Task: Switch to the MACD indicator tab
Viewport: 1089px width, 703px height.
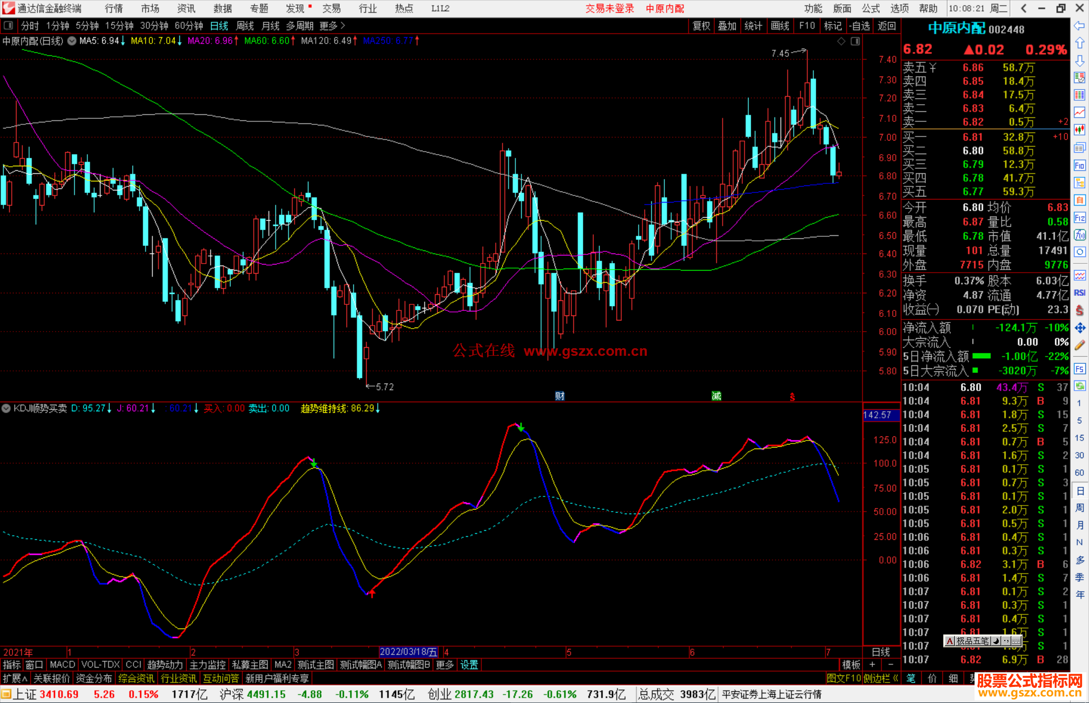Action: click(x=63, y=665)
